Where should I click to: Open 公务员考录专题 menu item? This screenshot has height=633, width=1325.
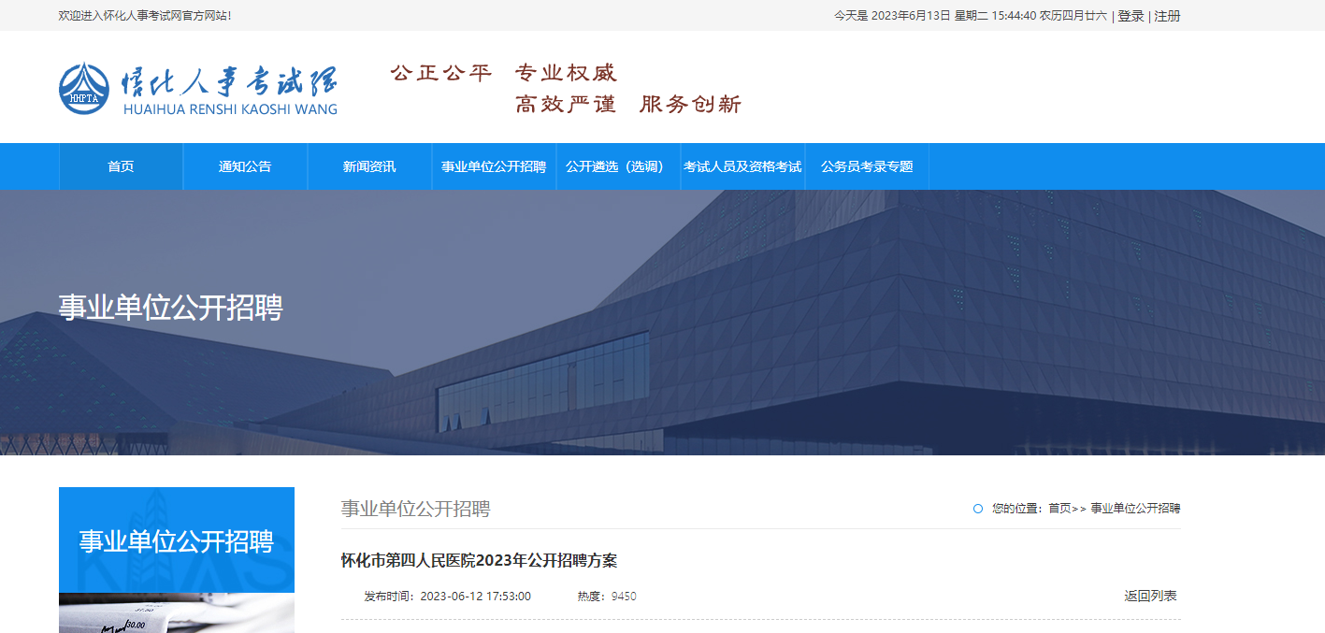pyautogui.click(x=867, y=166)
